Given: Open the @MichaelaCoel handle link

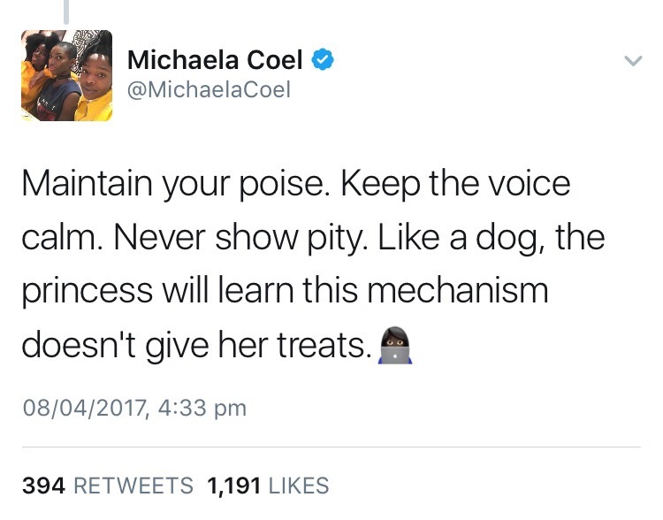Looking at the screenshot, I should click(209, 89).
